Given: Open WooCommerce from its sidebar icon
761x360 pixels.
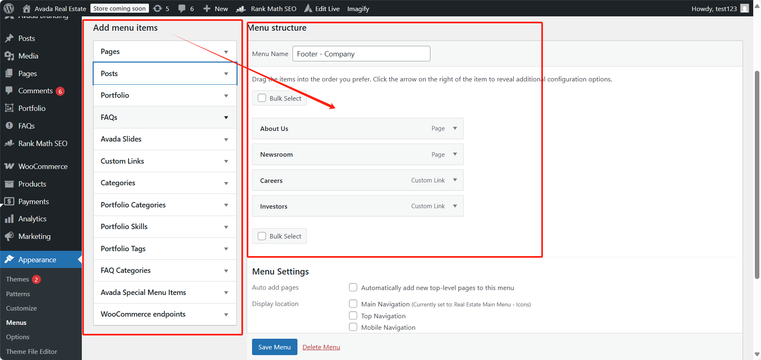Looking at the screenshot, I should click(9, 166).
